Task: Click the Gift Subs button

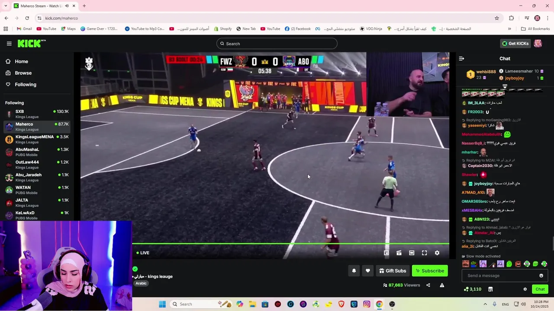Action: (x=393, y=271)
